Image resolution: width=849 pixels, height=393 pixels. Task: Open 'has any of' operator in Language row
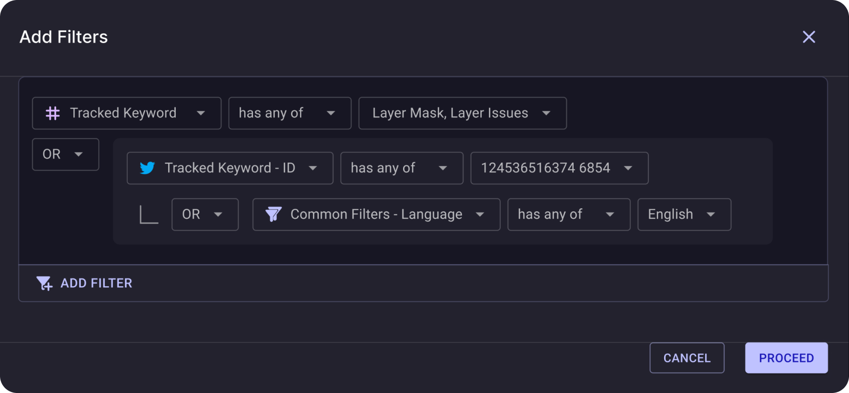(569, 214)
